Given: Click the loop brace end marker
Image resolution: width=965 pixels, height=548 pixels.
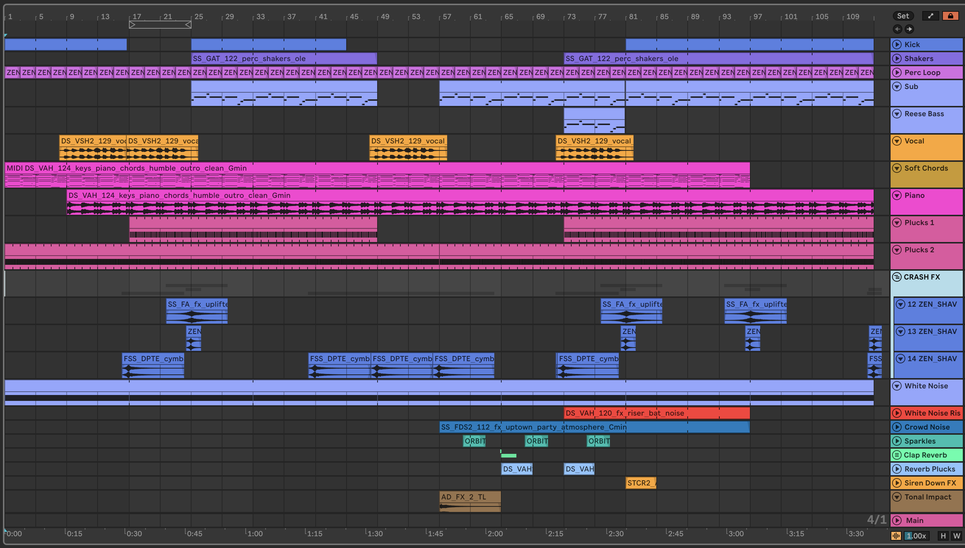Looking at the screenshot, I should pyautogui.click(x=188, y=25).
